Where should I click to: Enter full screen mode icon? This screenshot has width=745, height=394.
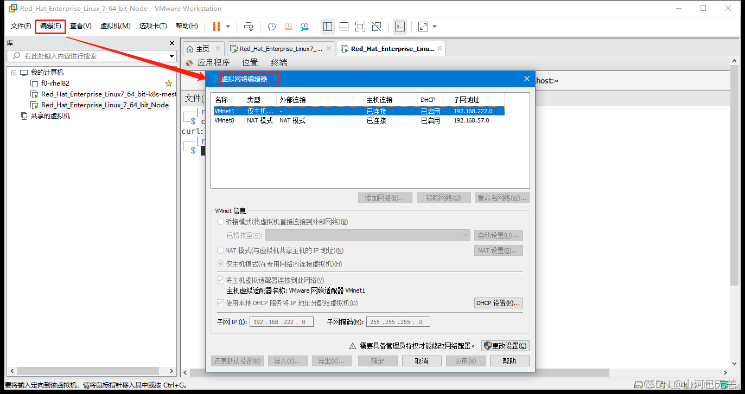click(x=360, y=27)
